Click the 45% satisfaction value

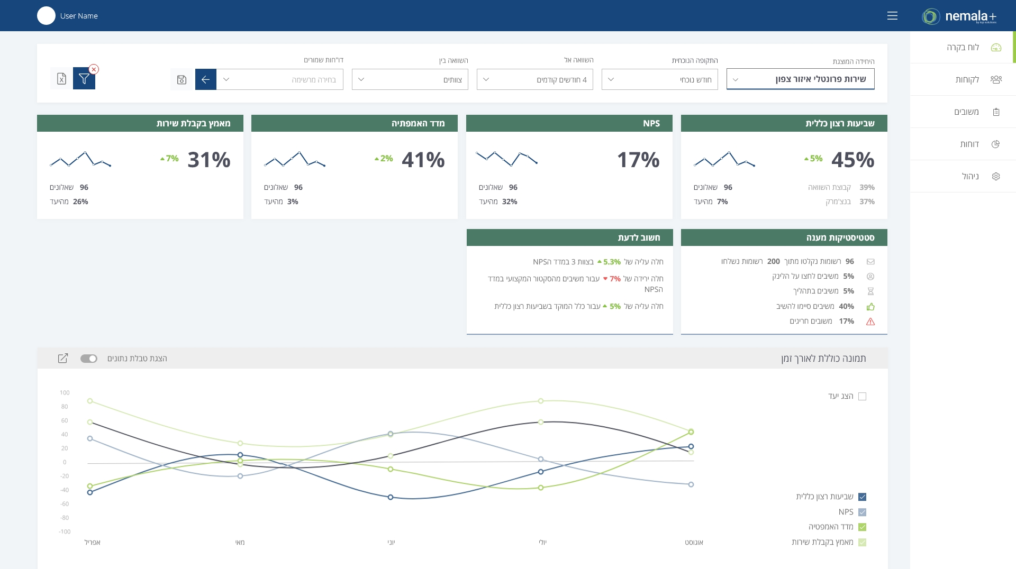[x=853, y=160]
